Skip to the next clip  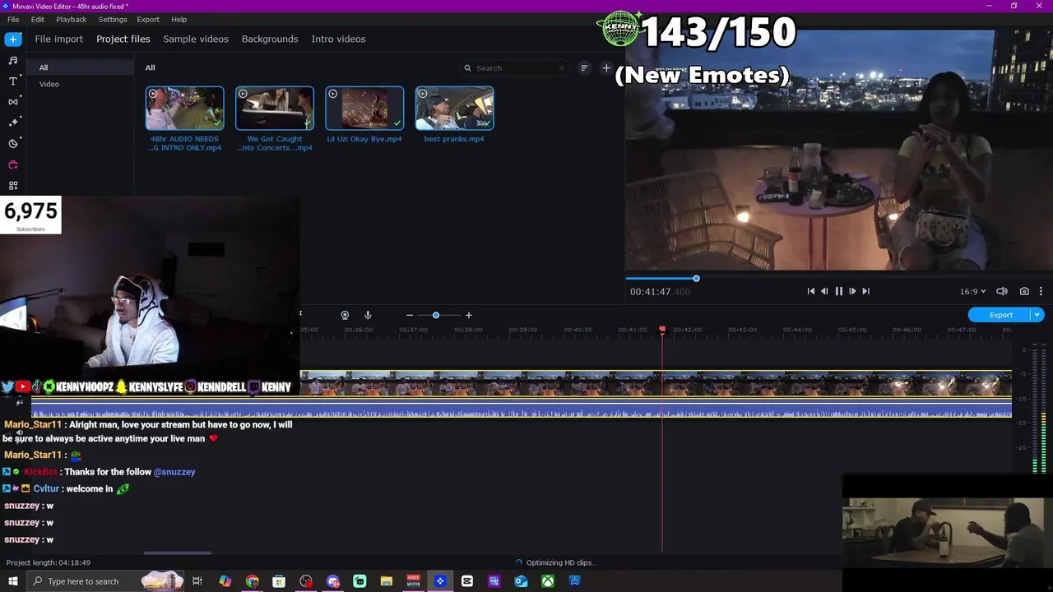tap(865, 291)
